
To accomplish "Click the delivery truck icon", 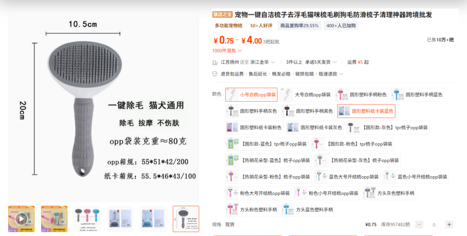I will (215, 62).
